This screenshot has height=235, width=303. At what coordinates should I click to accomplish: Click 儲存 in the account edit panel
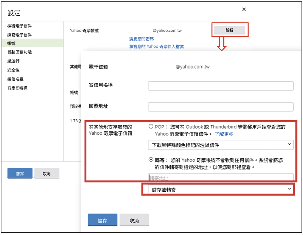[x=102, y=220]
